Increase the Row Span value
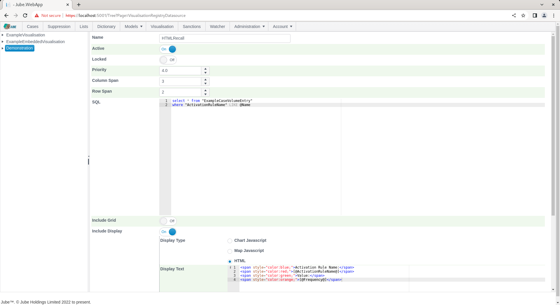The height and width of the screenshot is (305, 560). [206, 90]
